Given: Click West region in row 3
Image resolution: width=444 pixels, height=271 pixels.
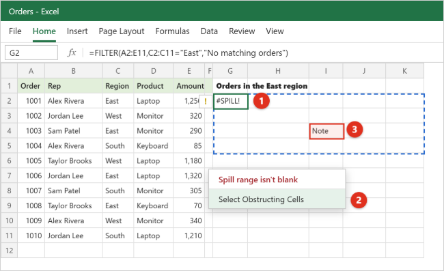Looking at the screenshot, I should coord(118,116).
